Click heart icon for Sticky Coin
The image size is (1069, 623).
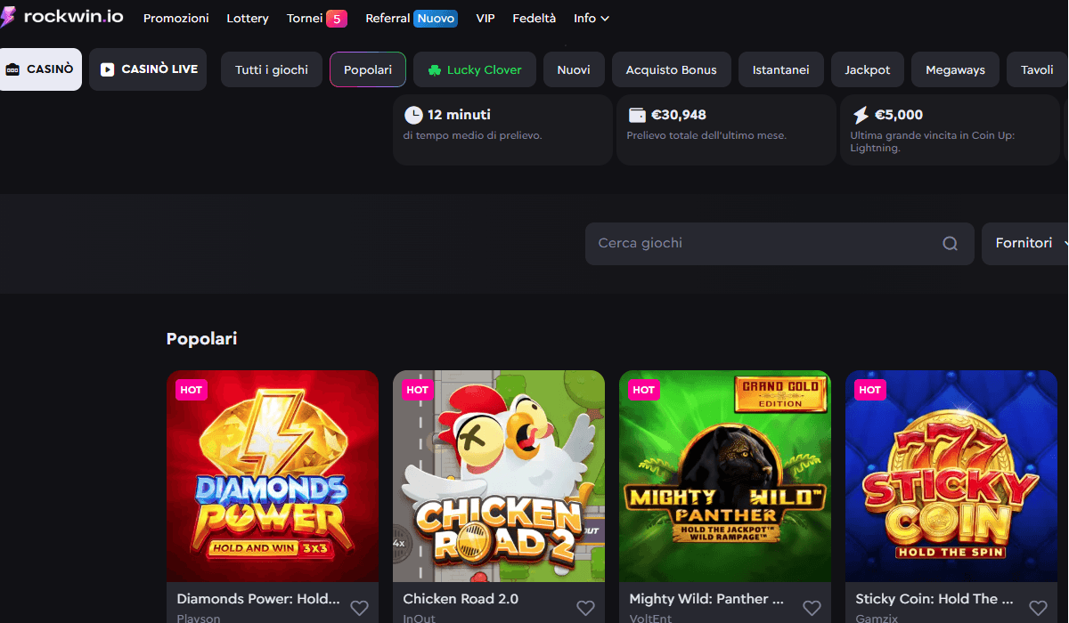[1038, 608]
